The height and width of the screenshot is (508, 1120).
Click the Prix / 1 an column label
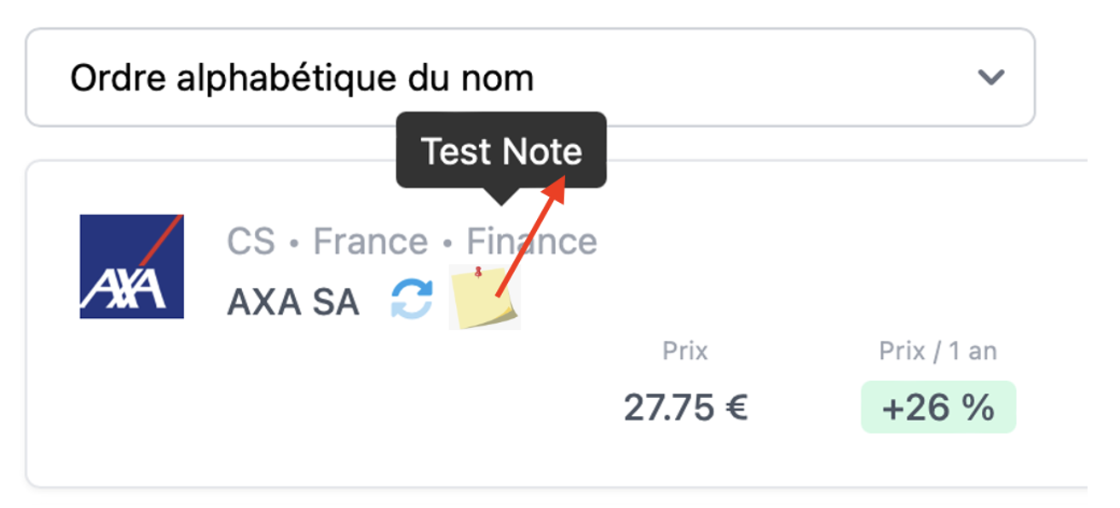click(x=938, y=350)
